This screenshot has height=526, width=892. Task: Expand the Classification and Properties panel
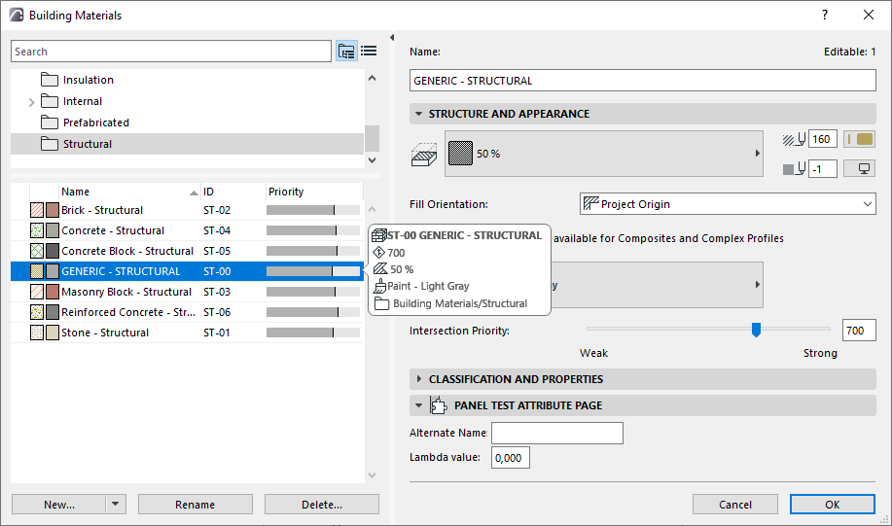419,379
